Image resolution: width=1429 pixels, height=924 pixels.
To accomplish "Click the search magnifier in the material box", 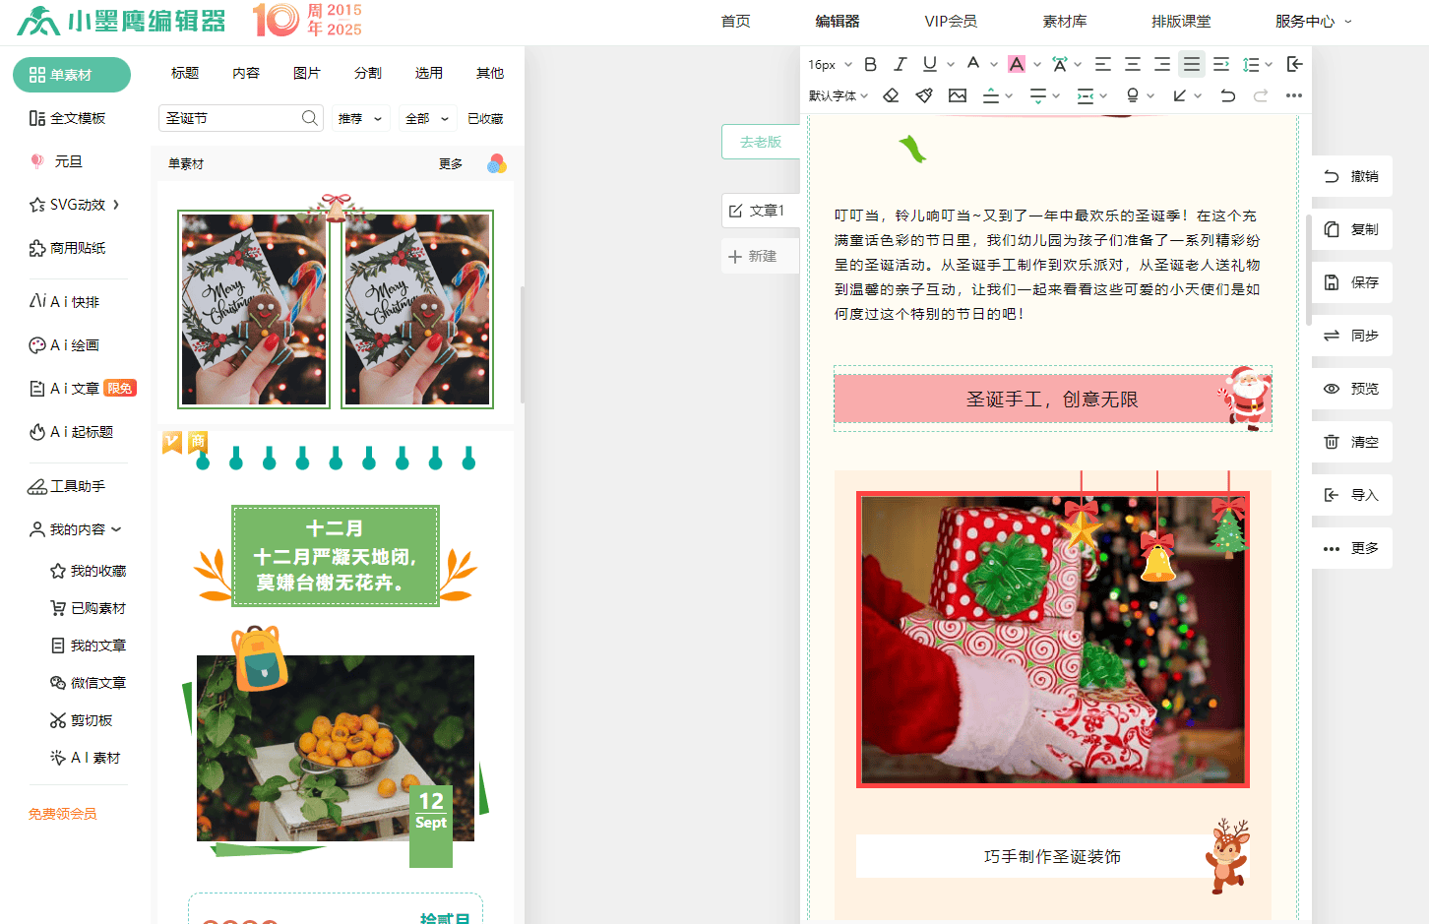I will coord(310,118).
